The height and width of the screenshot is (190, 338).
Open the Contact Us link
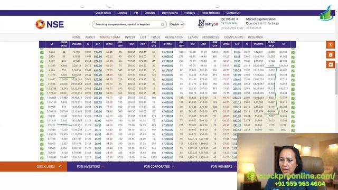[233, 13]
